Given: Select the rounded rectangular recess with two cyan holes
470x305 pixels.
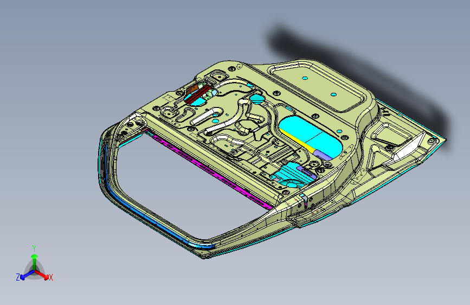Looking at the screenshot, I should 319,86.
